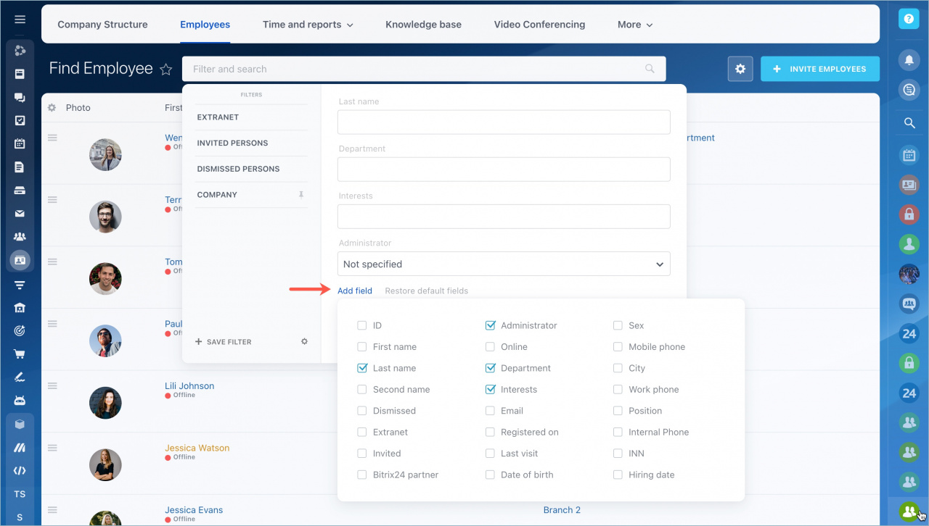This screenshot has width=929, height=526.
Task: Open the Branch 2 department link
Action: pos(562,510)
